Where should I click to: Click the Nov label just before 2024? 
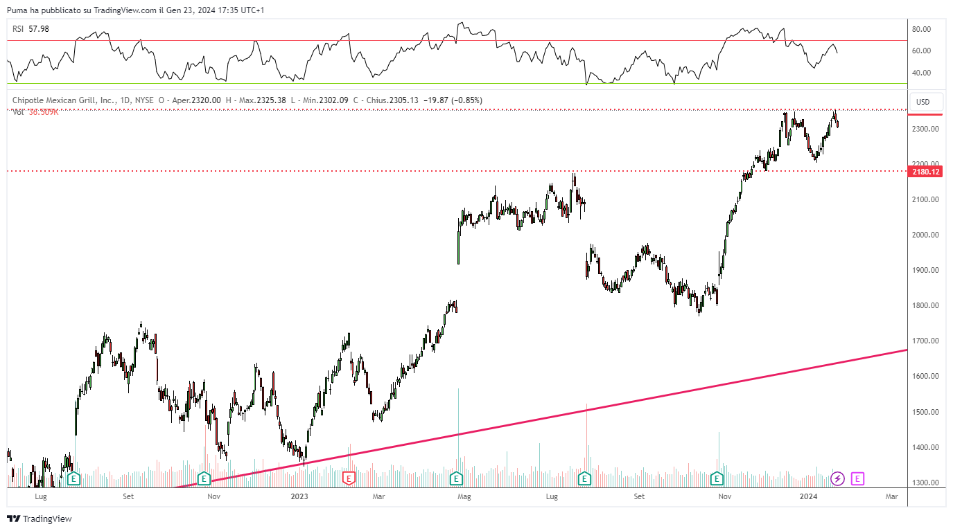(x=725, y=496)
